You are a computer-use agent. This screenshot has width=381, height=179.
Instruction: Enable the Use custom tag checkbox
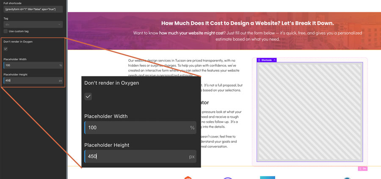point(6,31)
